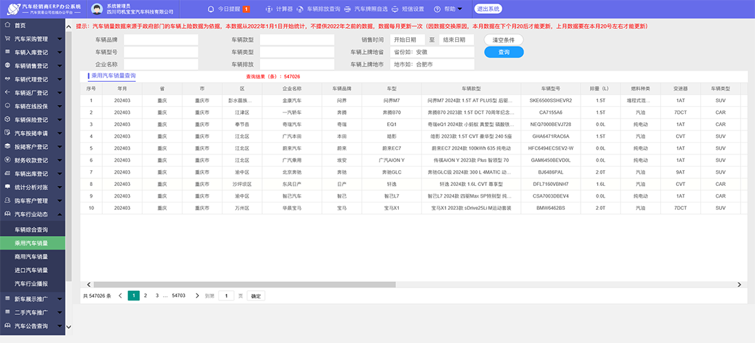
Task: Click the 统计分析对账 chat icon
Action: pyautogui.click(x=8, y=187)
